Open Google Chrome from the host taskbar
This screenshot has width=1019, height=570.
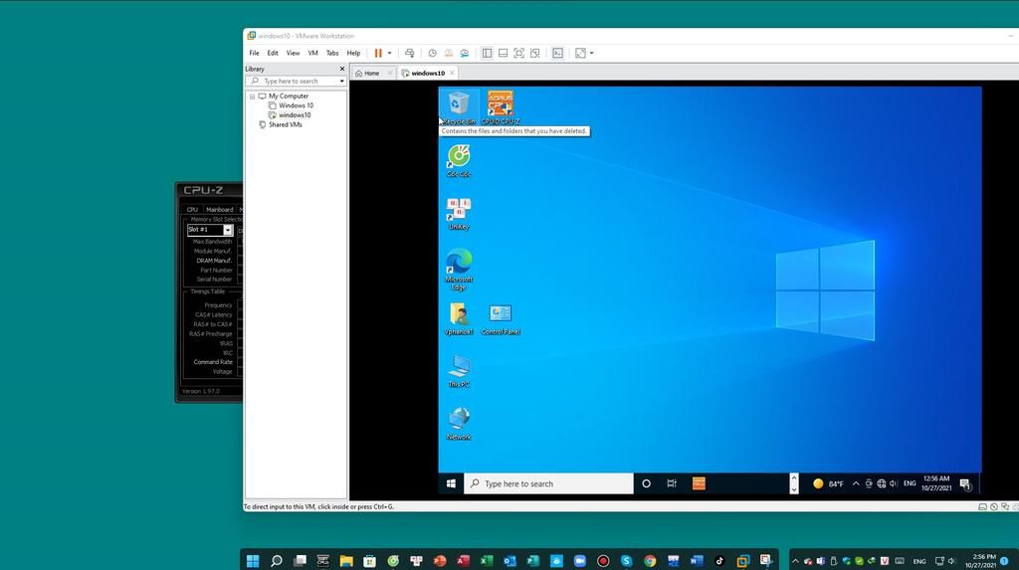click(650, 561)
